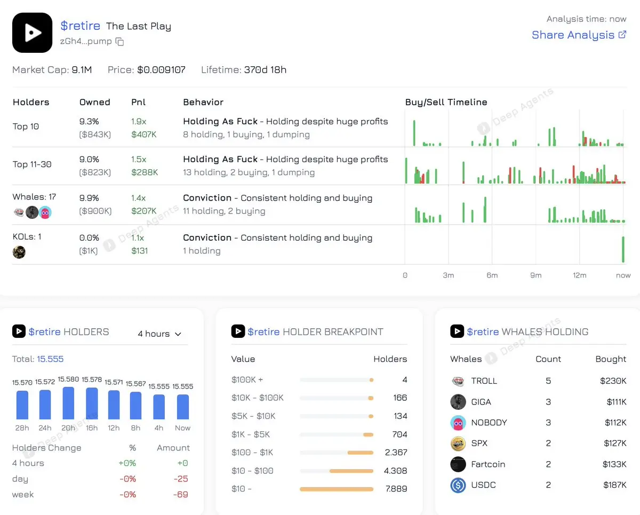
Task: Open the Share Analysis link
Action: tap(579, 35)
